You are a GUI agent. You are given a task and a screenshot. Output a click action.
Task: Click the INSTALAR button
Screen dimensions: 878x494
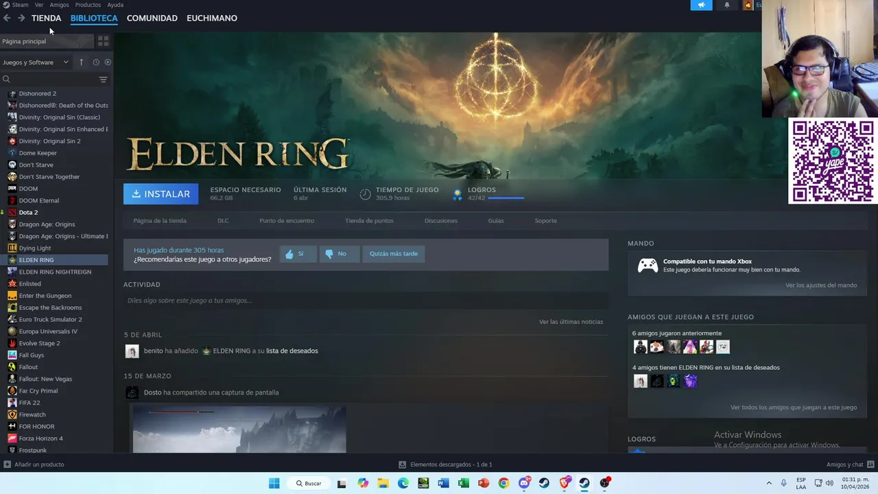point(161,194)
